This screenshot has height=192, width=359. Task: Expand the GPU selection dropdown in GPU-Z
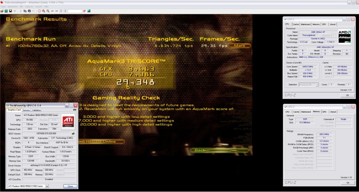click(47, 186)
